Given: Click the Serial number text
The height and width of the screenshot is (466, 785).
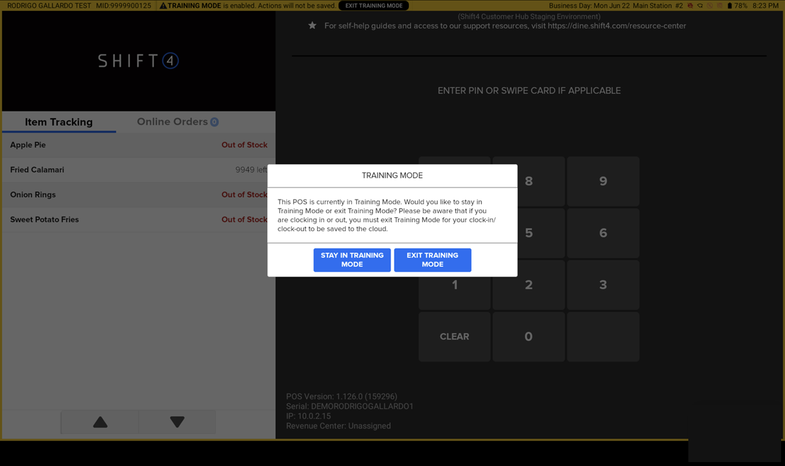Looking at the screenshot, I should 350,406.
